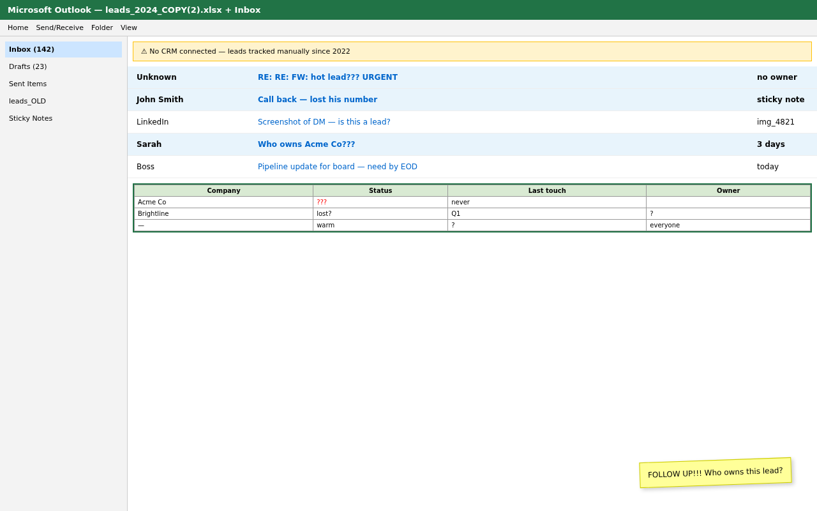Click sender name 'LinkedIn'
Screen dimensions: 817x511
tap(153, 122)
